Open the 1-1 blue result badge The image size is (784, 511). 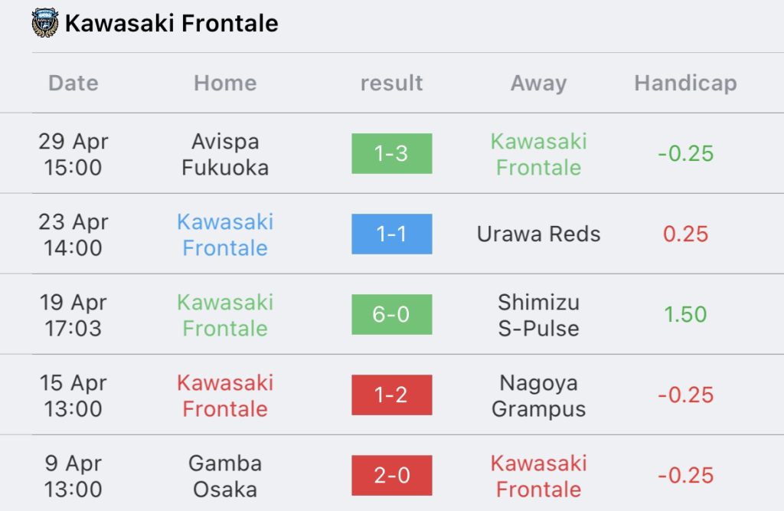(x=391, y=234)
